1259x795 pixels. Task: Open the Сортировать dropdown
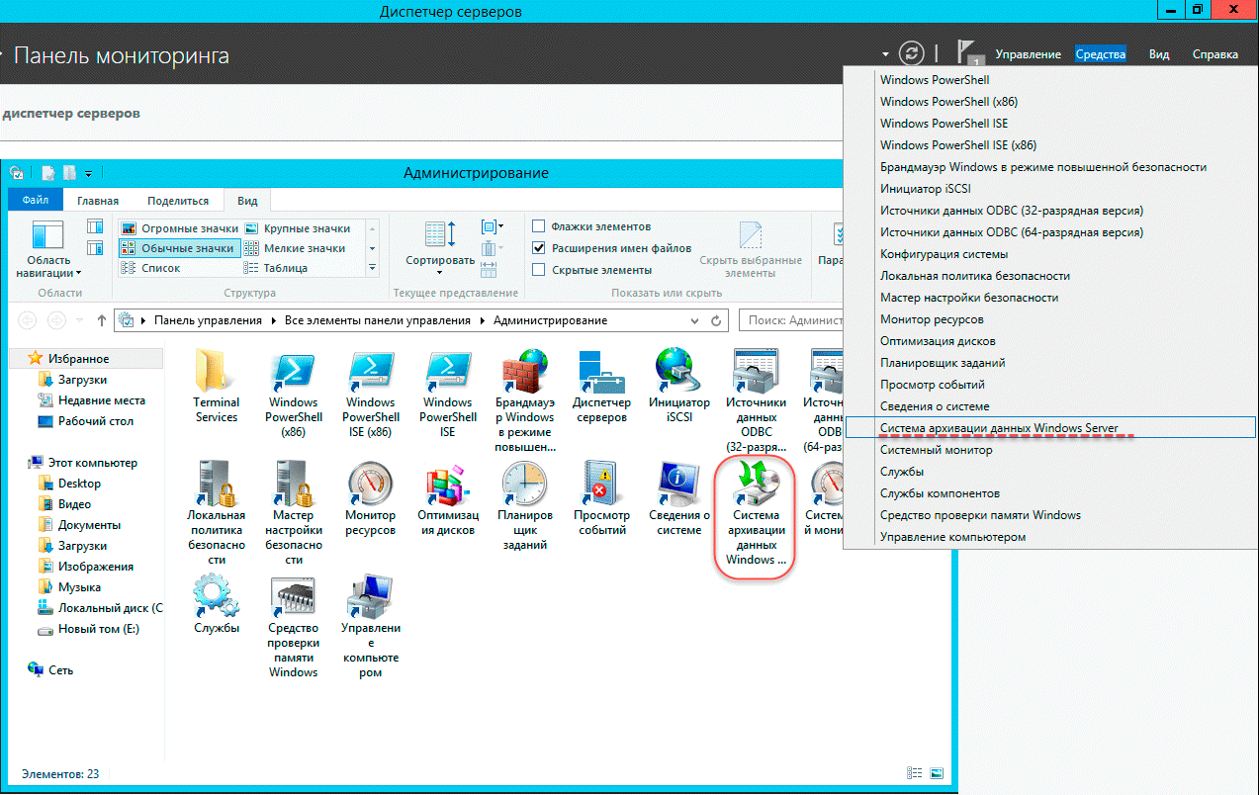pos(440,247)
